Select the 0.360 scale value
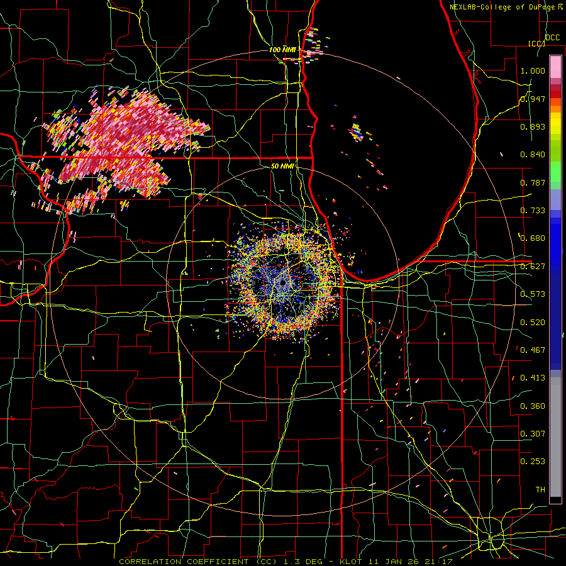The width and height of the screenshot is (566, 566). (x=533, y=406)
